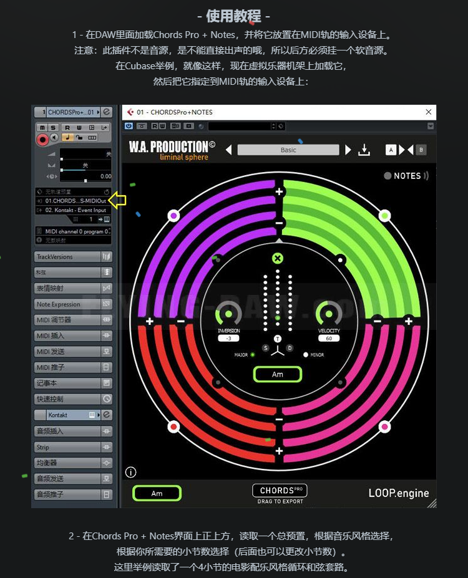Expand the 表情映射 section
Viewport: 468px width, 578px height.
click(x=73, y=288)
